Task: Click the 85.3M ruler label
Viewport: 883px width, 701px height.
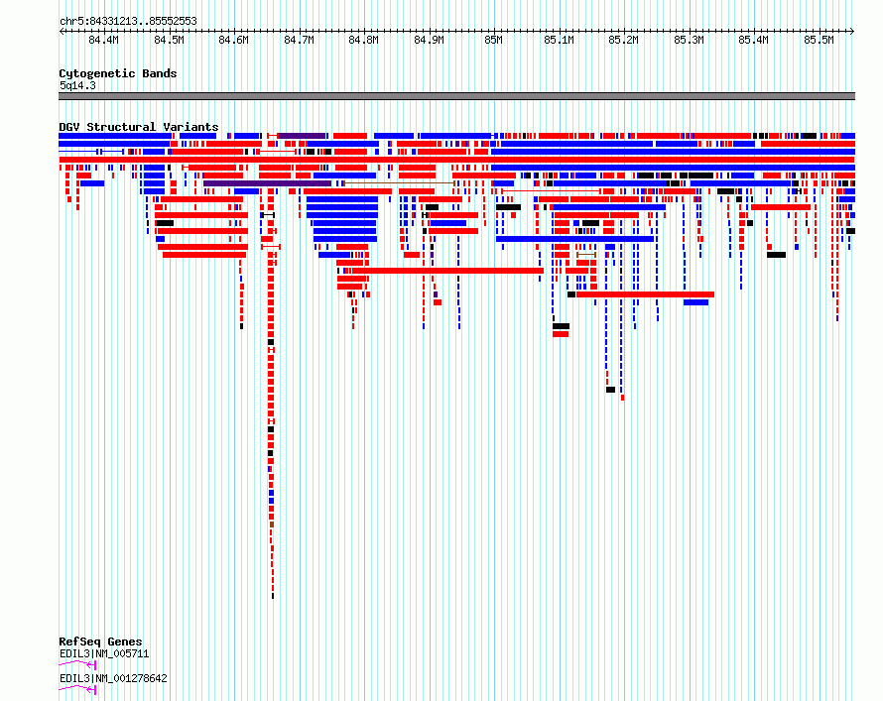Action: (x=690, y=40)
